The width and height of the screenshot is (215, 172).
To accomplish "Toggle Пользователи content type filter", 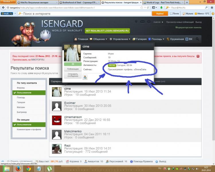I will point(29,93).
